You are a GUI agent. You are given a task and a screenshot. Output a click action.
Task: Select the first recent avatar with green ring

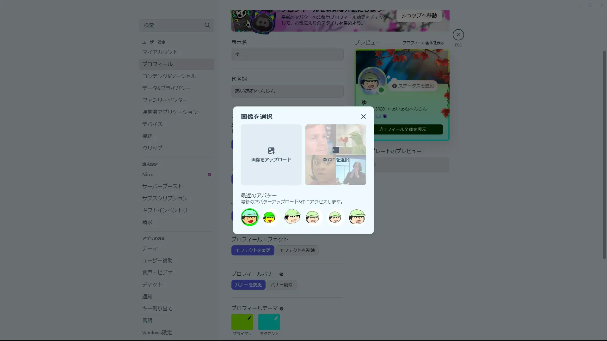[x=249, y=217]
